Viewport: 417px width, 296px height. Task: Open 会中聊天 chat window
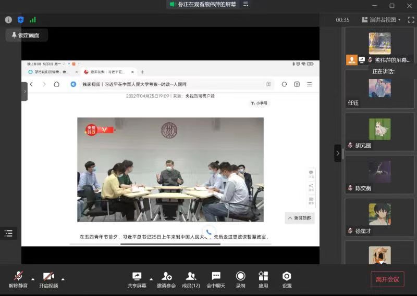[216, 279]
